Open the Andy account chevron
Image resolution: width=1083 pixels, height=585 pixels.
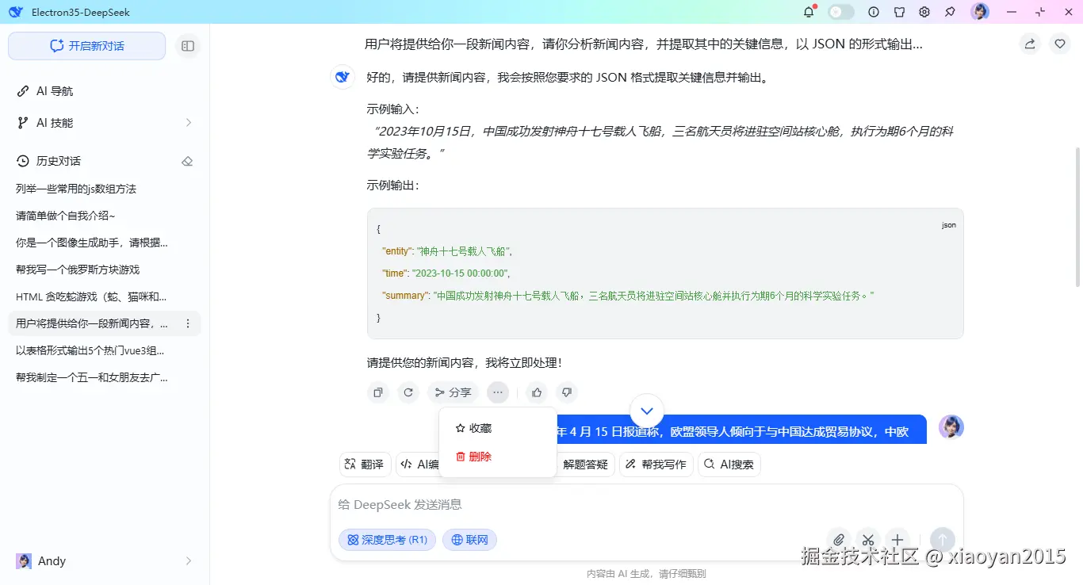(x=189, y=560)
